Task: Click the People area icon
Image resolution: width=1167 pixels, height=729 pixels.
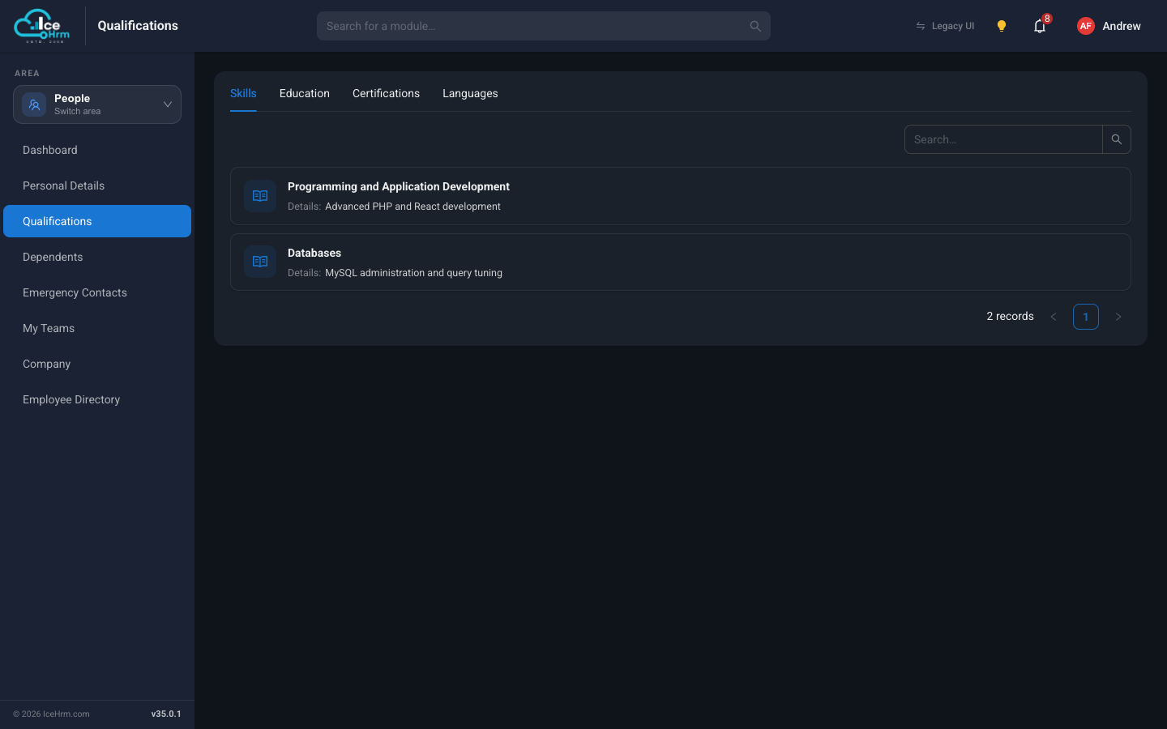Action: point(34,104)
